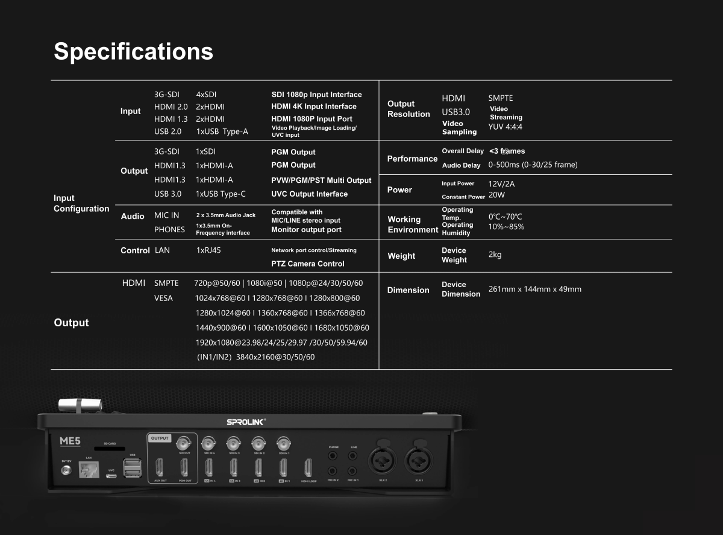Viewport: 723px width, 535px height.
Task: Click the UVC USB-C port on device
Action: click(x=111, y=475)
